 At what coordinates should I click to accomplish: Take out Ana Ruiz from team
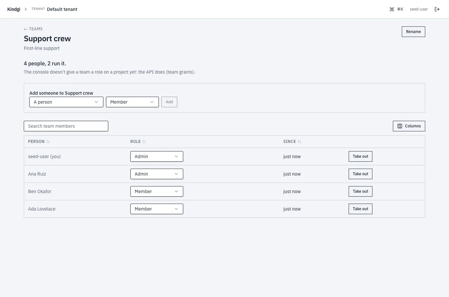coord(361,174)
